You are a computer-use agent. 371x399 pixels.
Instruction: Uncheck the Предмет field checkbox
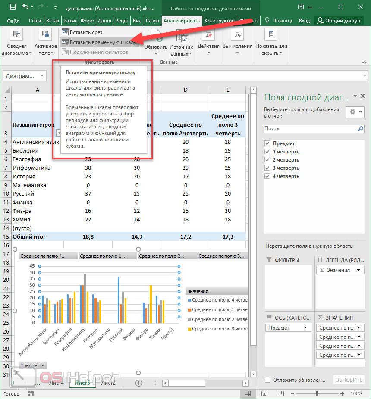coord(267,143)
